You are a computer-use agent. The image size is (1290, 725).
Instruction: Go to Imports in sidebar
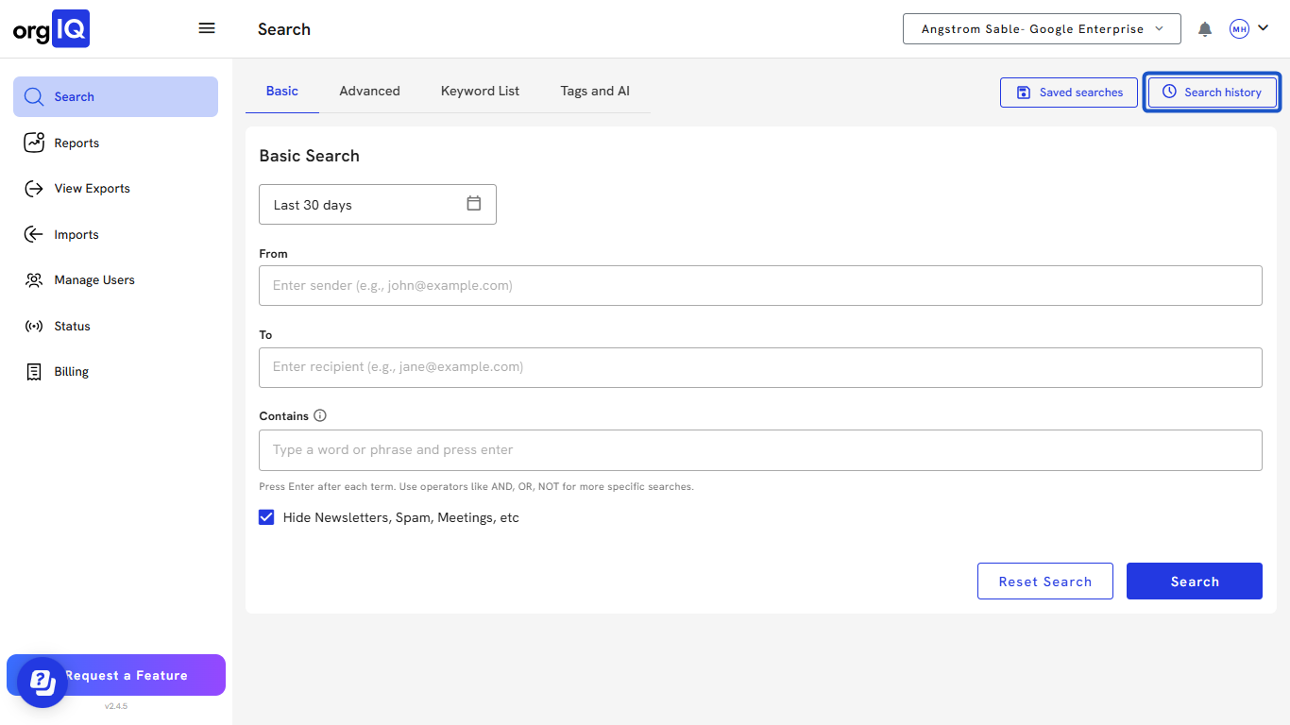[x=76, y=235]
